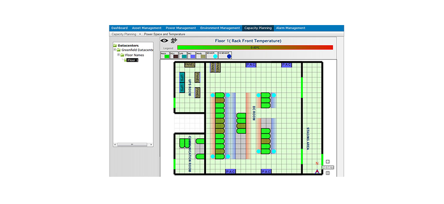Click the horizontal scrollbar in tree panel

[x=133, y=145]
